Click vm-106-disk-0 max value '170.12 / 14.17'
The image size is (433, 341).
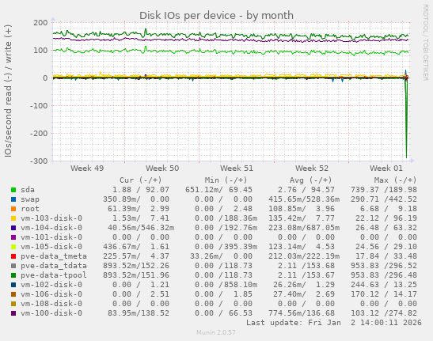[x=384, y=294]
